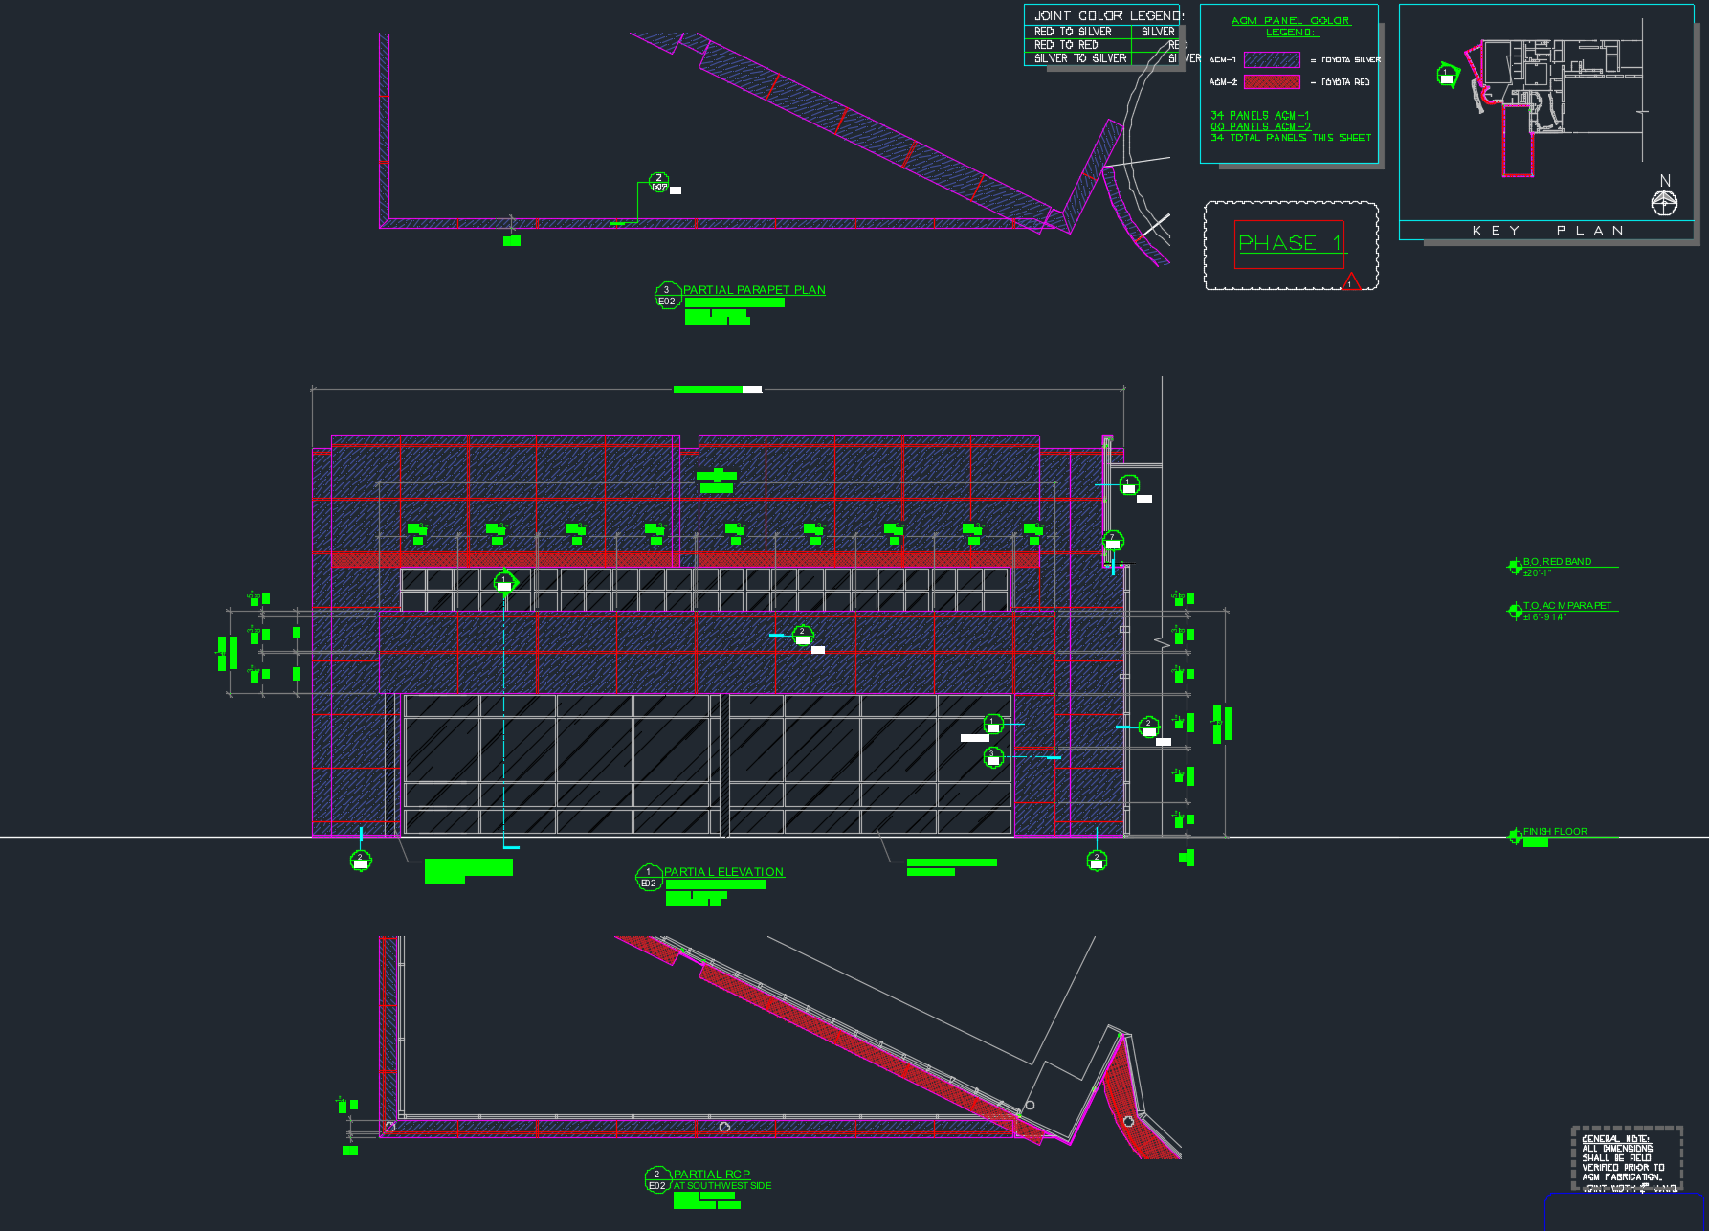
Task: Click the ACM-1 Toyota Silver hatch swatch
Action: (1272, 59)
